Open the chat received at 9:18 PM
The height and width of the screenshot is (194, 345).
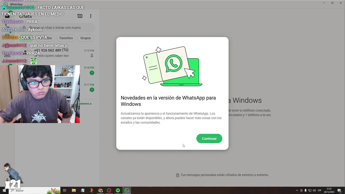(57, 70)
